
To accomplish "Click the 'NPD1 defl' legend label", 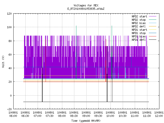I will [x=139, y=40].
